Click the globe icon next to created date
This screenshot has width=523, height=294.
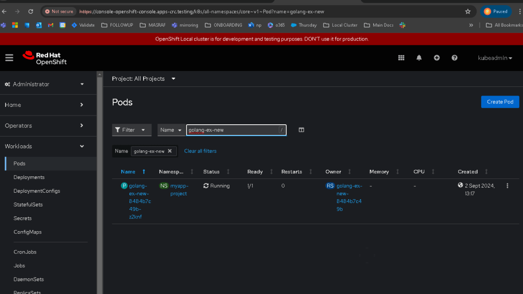[x=460, y=185]
